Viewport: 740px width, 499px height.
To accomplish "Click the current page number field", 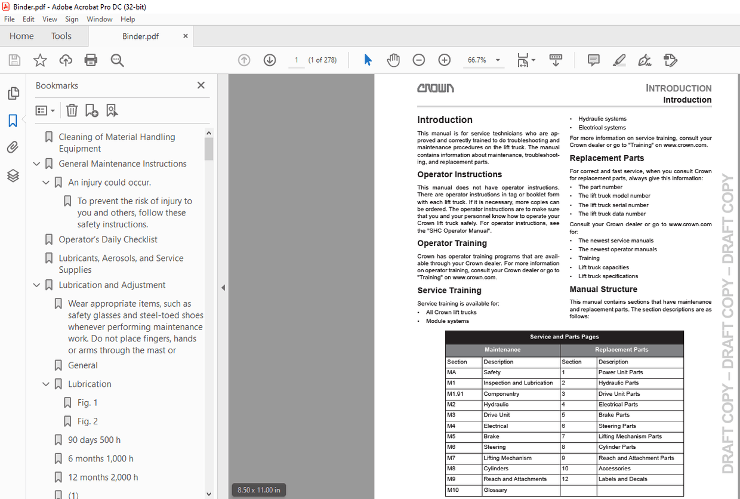I will (297, 60).
